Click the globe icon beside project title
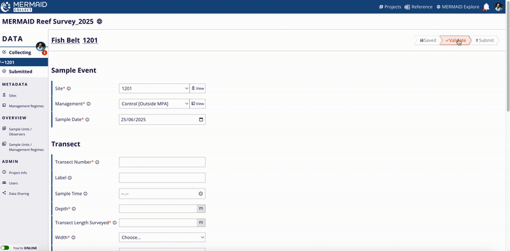The image size is (510, 251). (99, 22)
